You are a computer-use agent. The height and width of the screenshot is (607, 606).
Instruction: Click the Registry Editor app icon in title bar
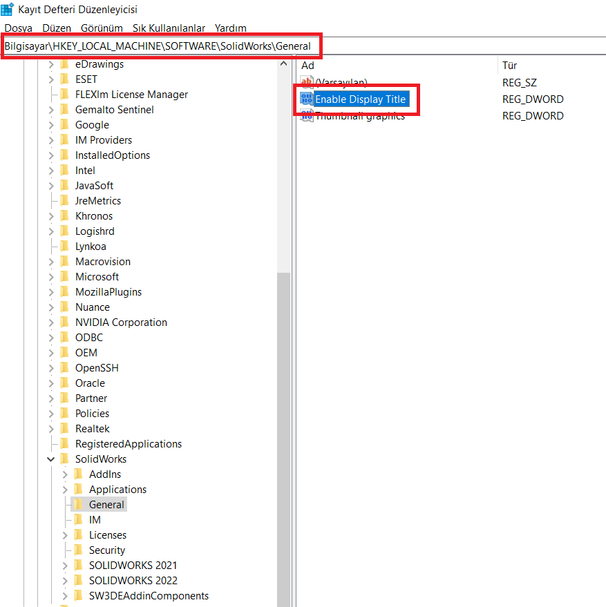tap(8, 9)
